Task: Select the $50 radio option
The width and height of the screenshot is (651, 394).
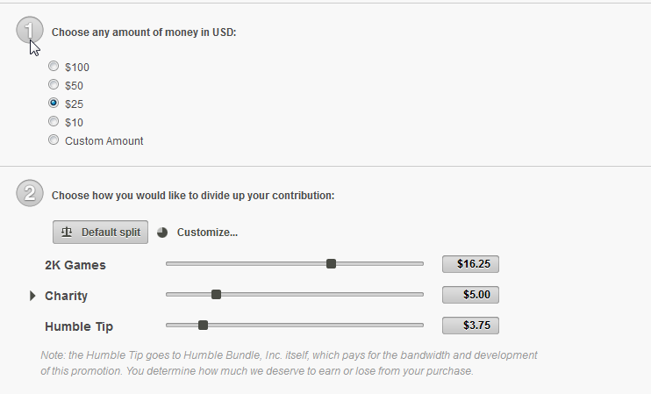Action: (x=54, y=85)
